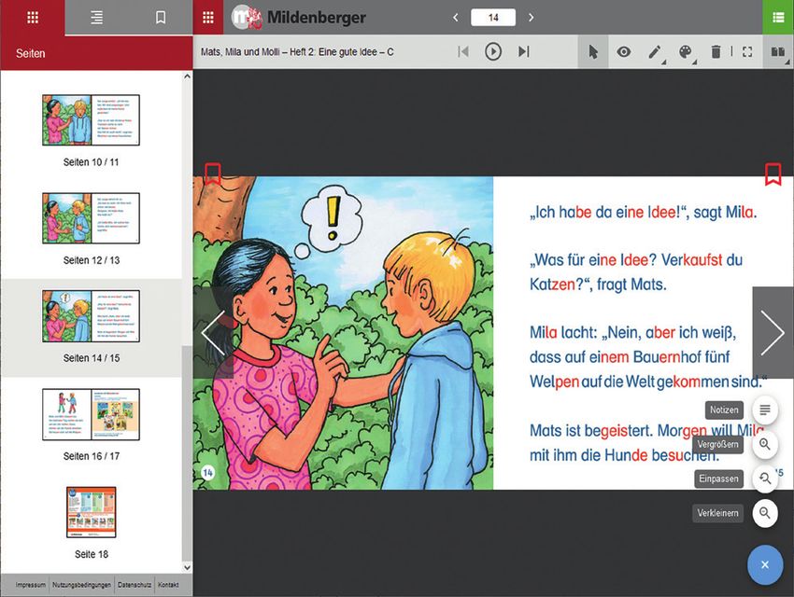Open the Datenschutz link
This screenshot has width=794, height=597.
(135, 585)
